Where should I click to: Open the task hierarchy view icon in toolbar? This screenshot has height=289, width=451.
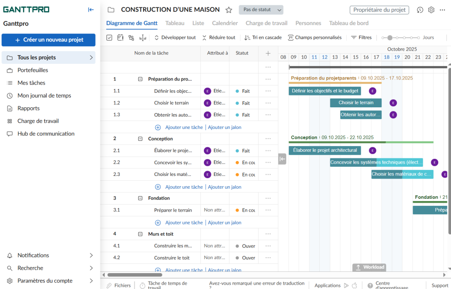131,37
